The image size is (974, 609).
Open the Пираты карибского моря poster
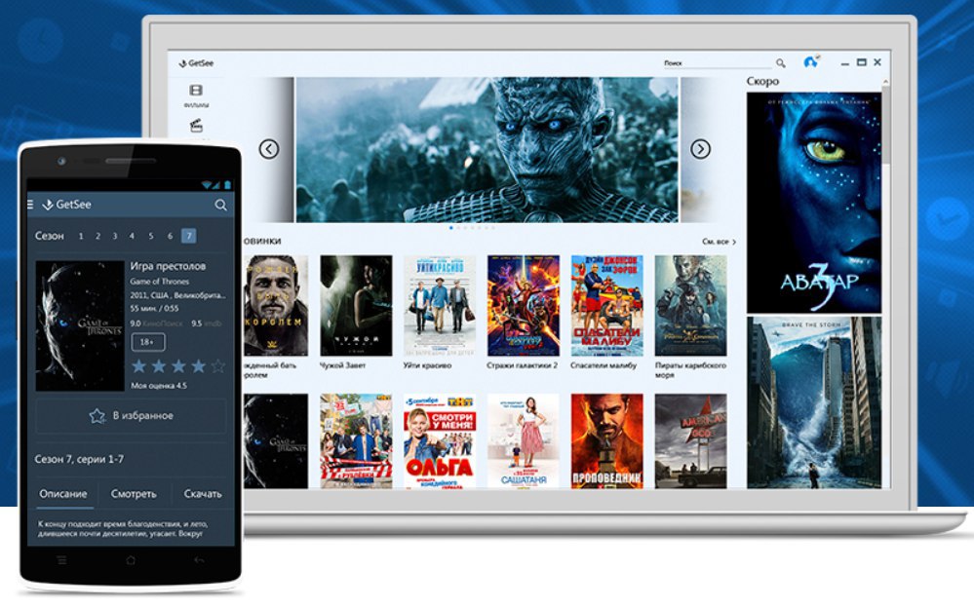690,305
